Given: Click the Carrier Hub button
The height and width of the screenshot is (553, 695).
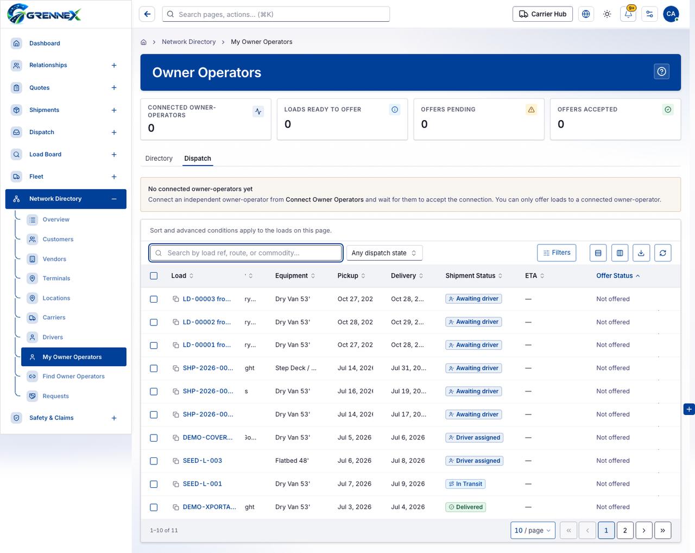Looking at the screenshot, I should tap(542, 14).
